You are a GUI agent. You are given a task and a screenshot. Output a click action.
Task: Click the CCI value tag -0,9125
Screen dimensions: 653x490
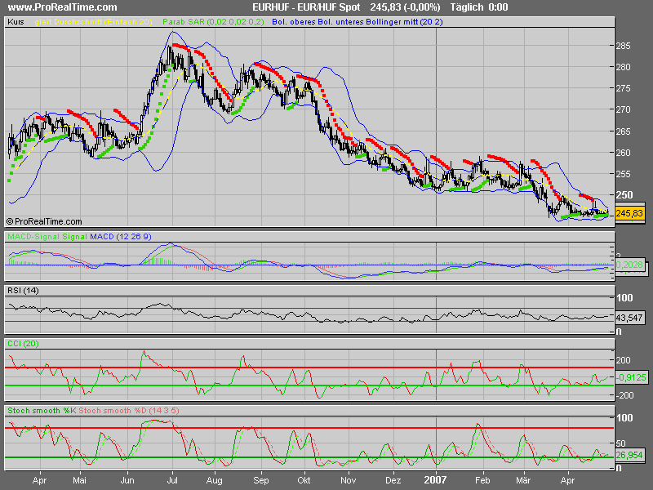(x=630, y=377)
